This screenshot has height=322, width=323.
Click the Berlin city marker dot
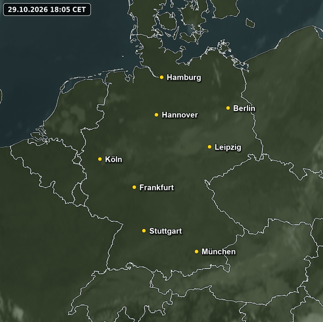(x=228, y=108)
